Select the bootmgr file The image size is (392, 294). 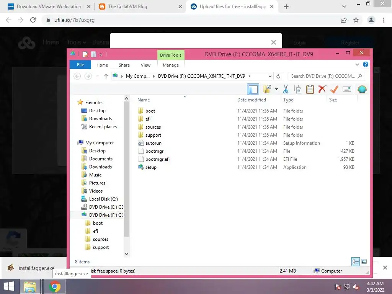pyautogui.click(x=154, y=151)
